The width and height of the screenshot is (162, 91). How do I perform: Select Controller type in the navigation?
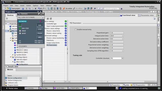(x=51, y=24)
